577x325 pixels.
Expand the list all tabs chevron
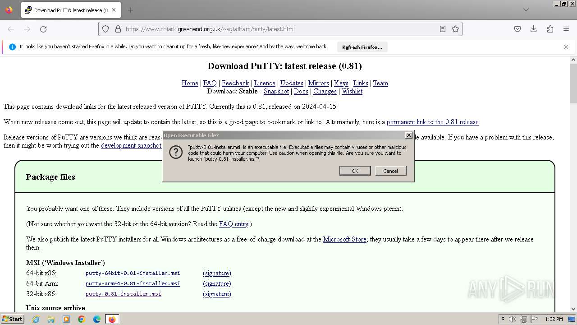tap(526, 10)
